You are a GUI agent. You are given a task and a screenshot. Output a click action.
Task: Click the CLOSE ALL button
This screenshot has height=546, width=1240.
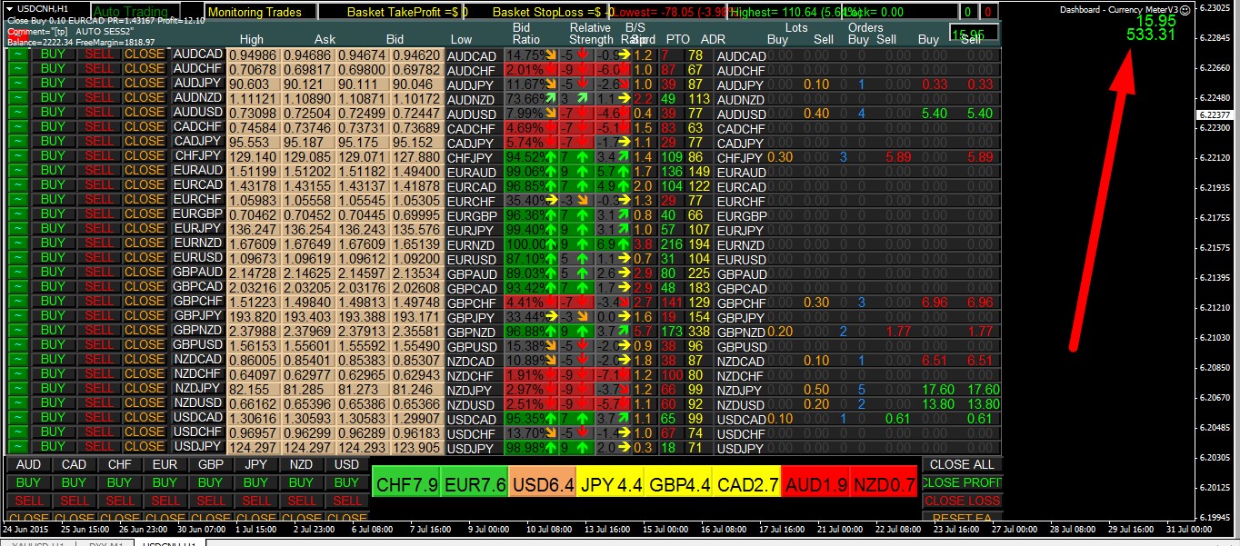click(962, 464)
